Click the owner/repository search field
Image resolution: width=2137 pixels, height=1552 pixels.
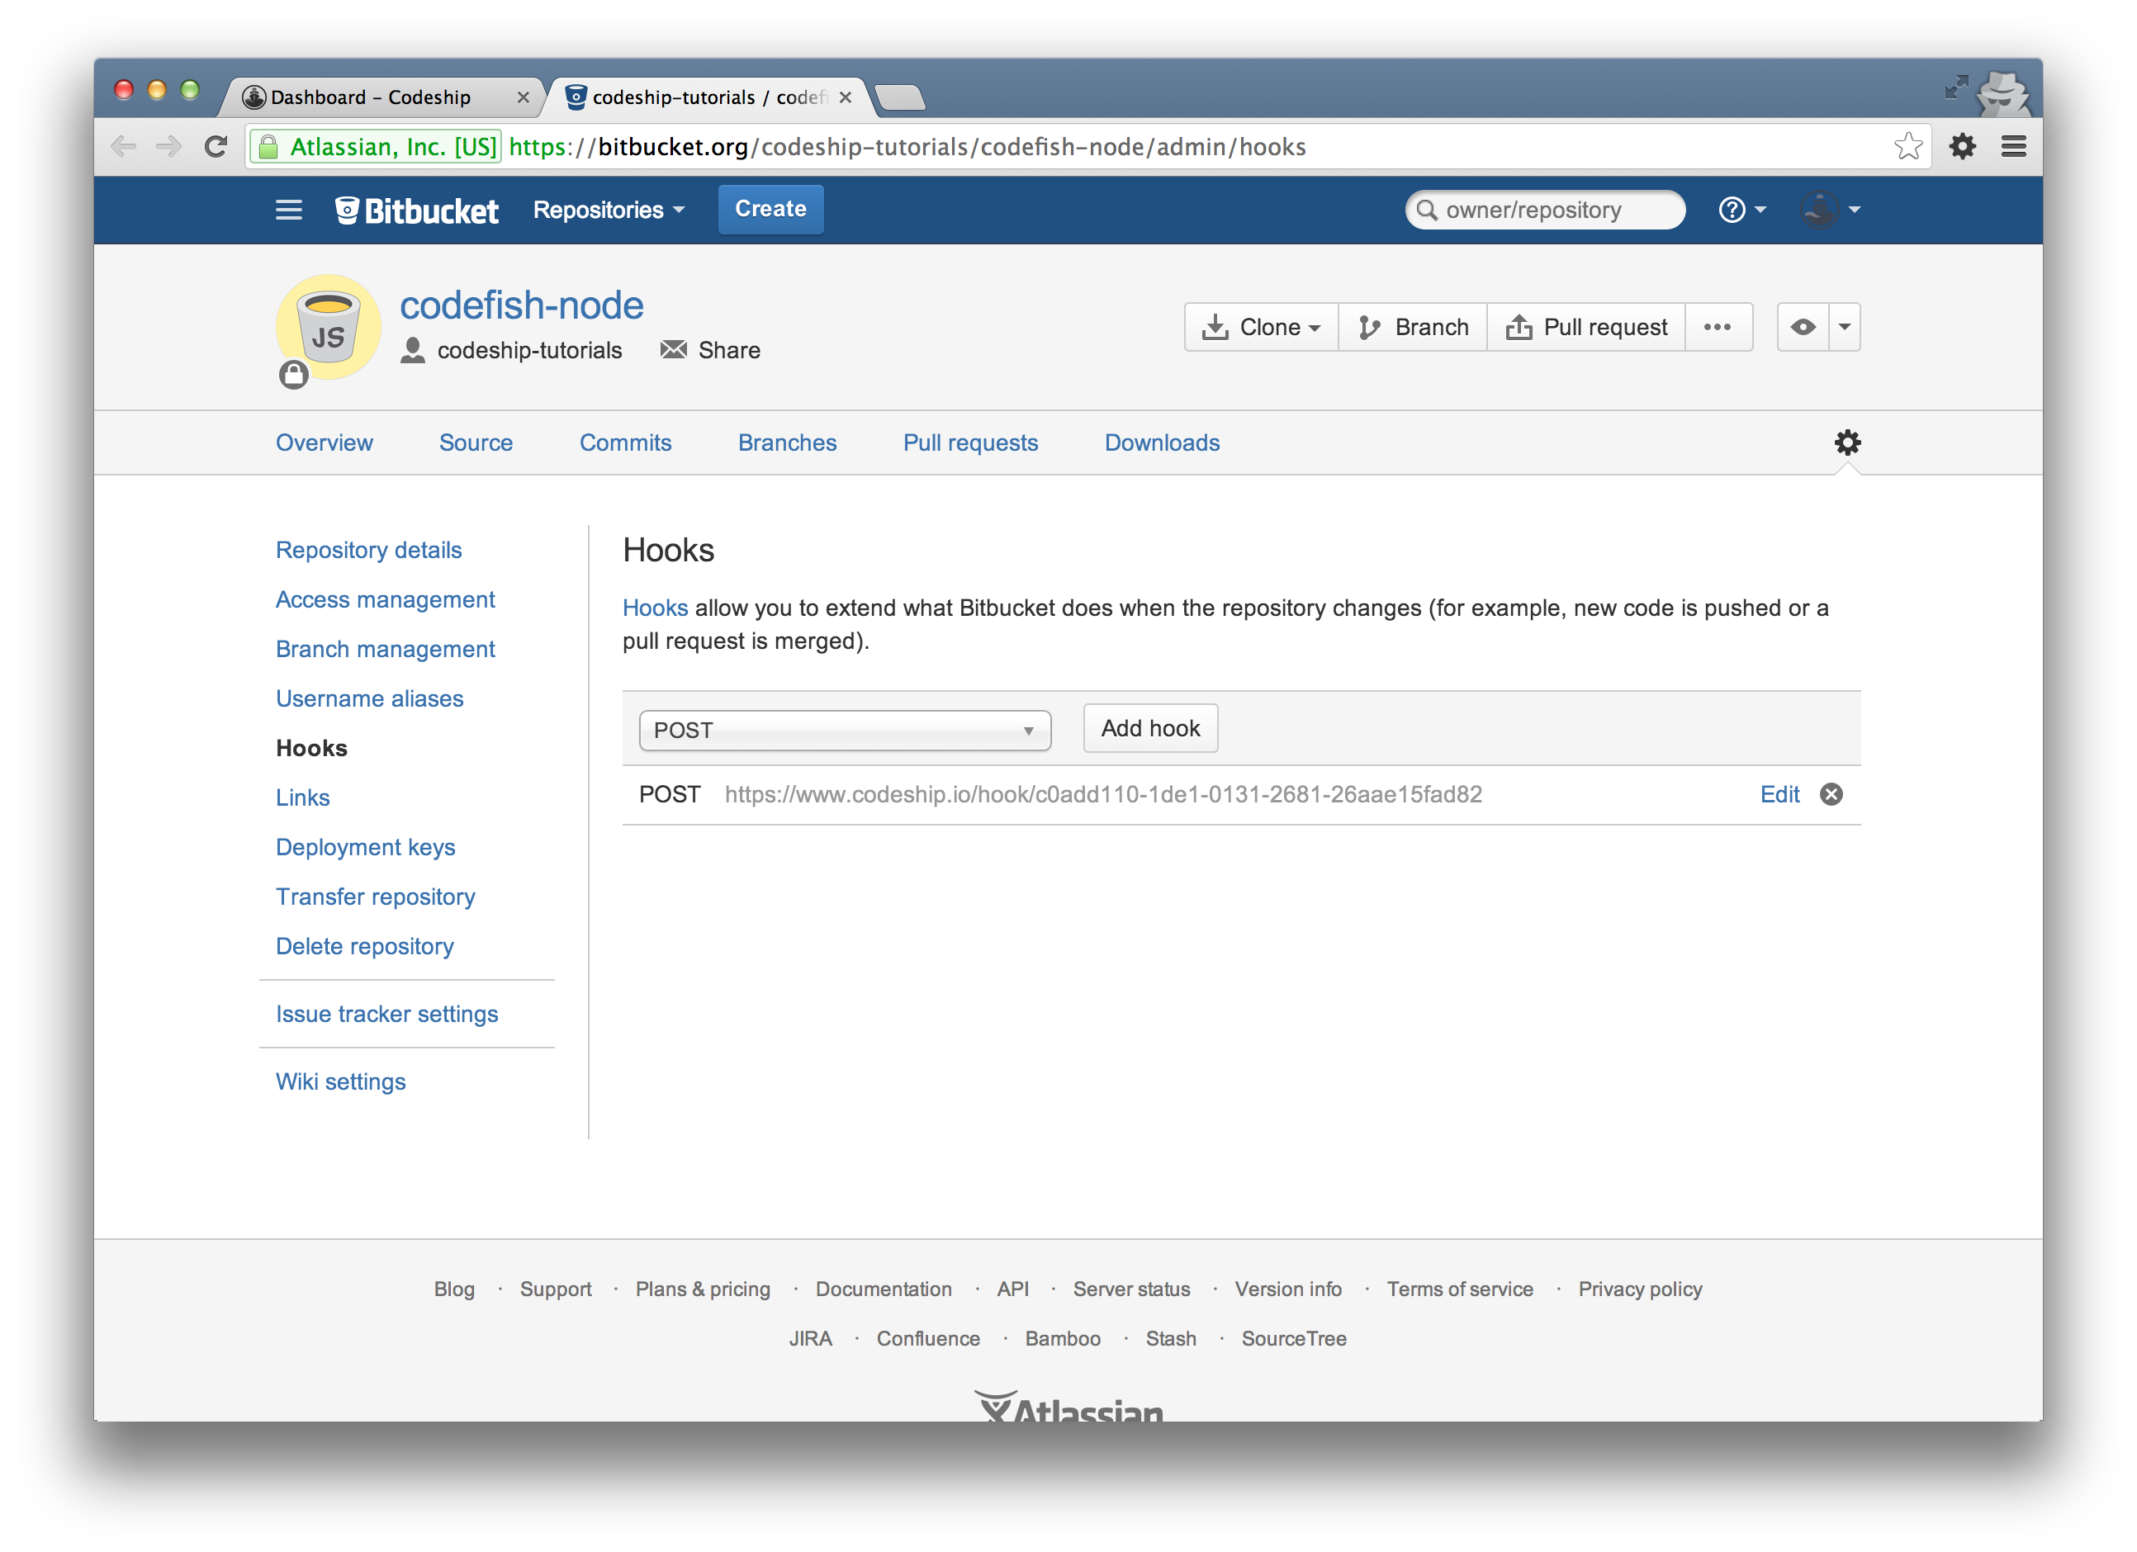[1545, 210]
